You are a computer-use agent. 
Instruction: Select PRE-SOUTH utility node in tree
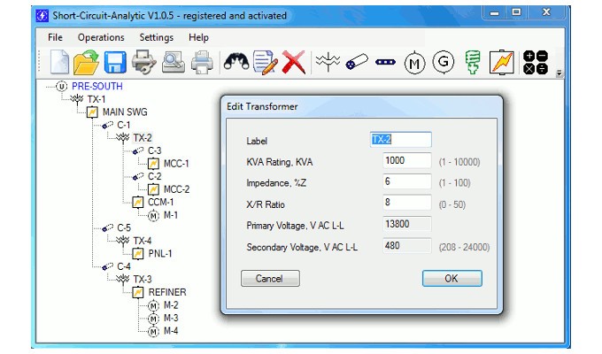(97, 86)
